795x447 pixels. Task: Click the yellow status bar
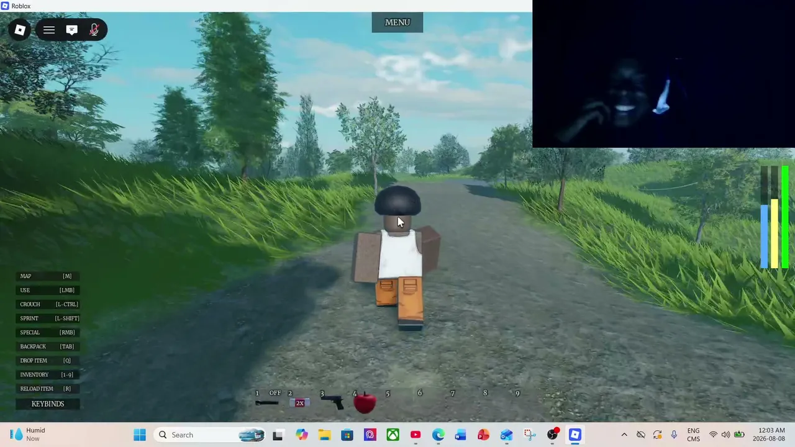(775, 234)
